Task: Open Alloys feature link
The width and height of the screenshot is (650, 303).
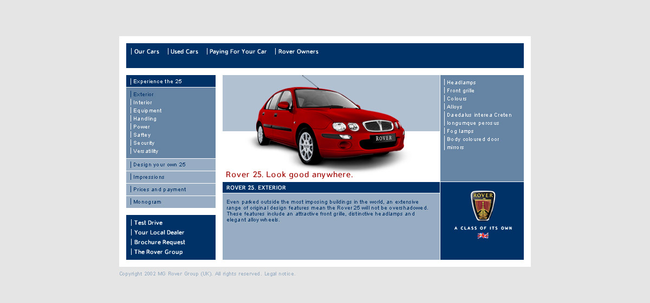Action: tap(454, 107)
